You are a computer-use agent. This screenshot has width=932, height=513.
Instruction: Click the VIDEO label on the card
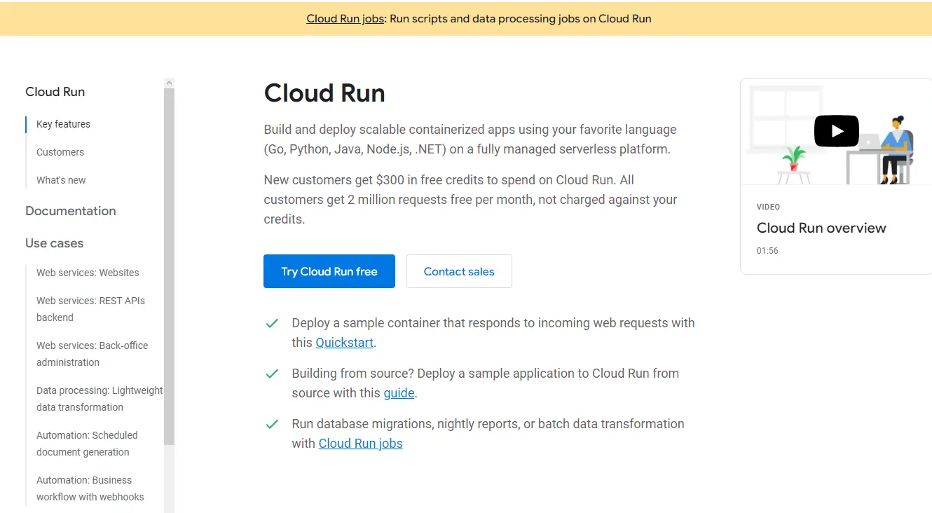(x=768, y=207)
